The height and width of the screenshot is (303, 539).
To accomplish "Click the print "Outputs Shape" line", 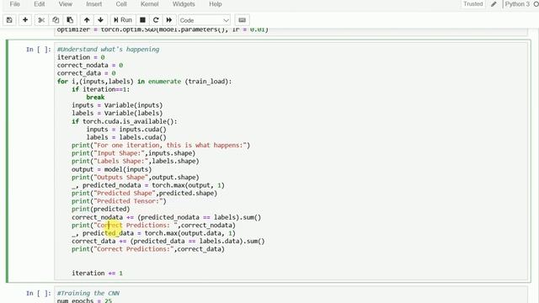I will (x=136, y=178).
